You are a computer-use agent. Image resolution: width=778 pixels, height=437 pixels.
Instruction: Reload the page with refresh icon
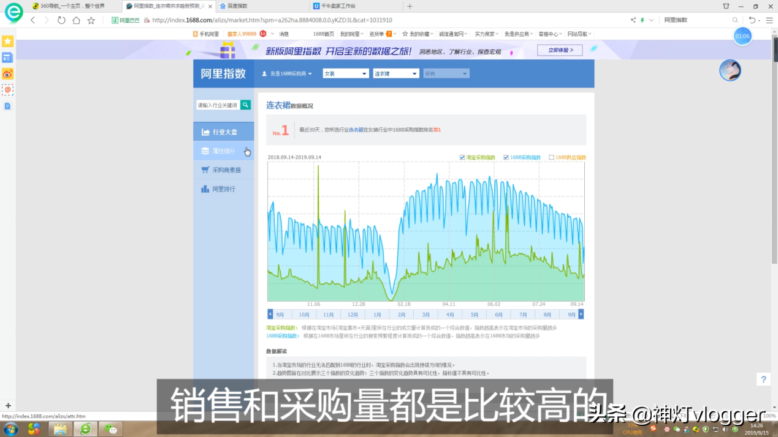point(61,20)
